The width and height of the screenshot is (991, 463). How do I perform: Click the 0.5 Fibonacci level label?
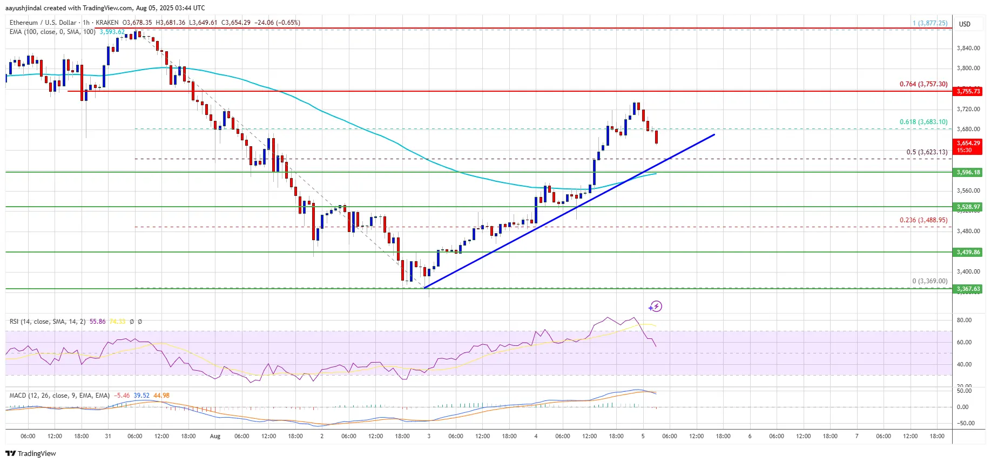coord(926,152)
